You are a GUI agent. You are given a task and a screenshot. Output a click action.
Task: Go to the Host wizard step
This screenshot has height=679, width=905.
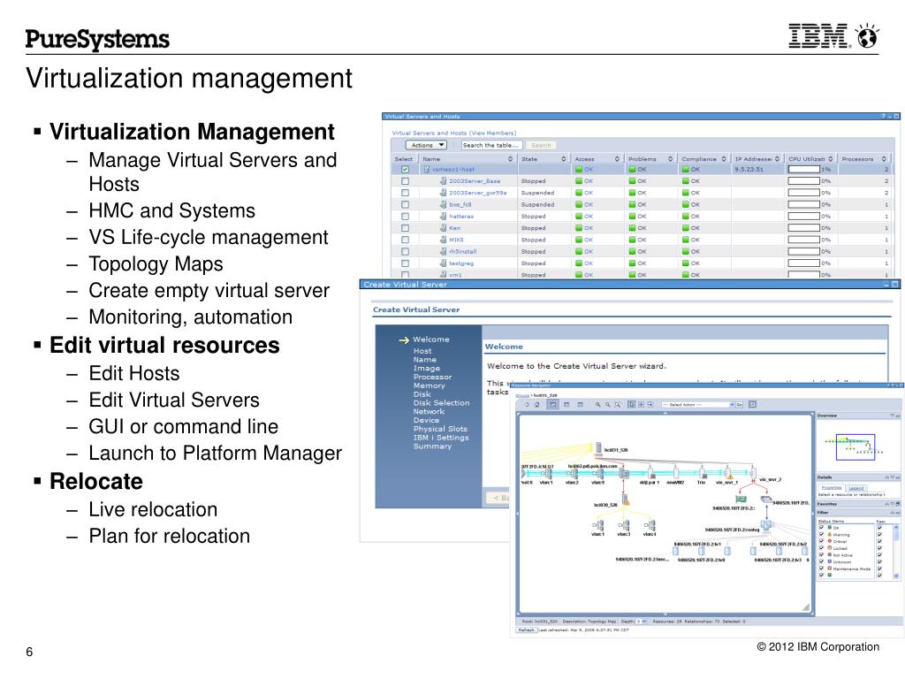point(422,351)
